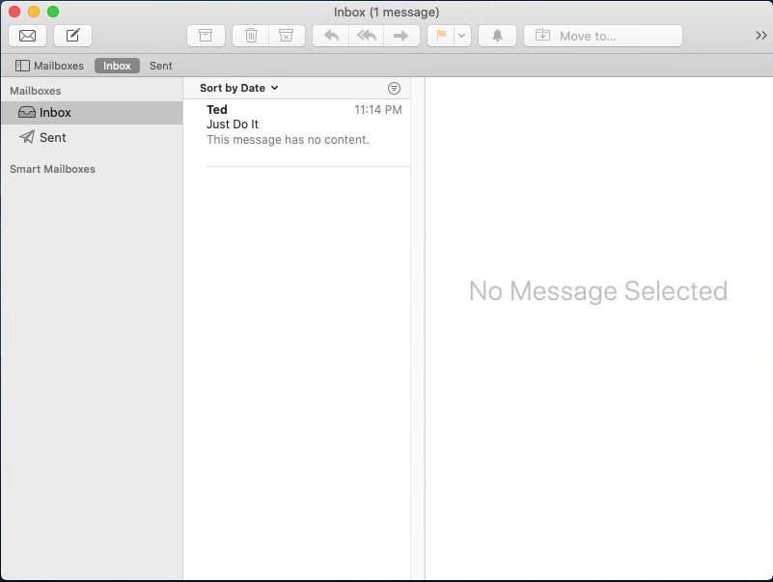Click the trash Delete icon
Image resolution: width=773 pixels, height=582 pixels.
pos(251,36)
